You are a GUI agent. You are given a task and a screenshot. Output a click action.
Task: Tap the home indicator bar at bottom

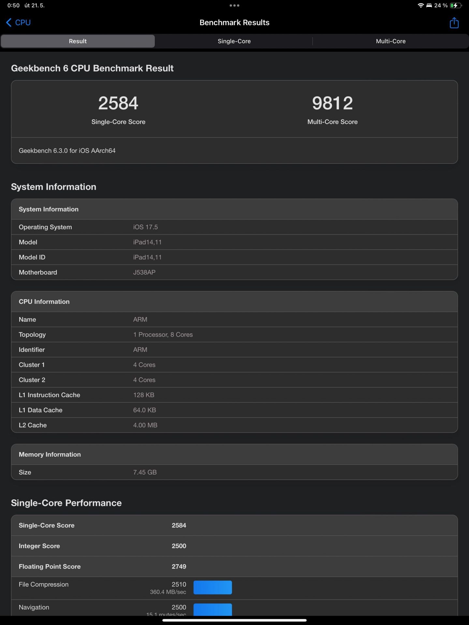234,620
